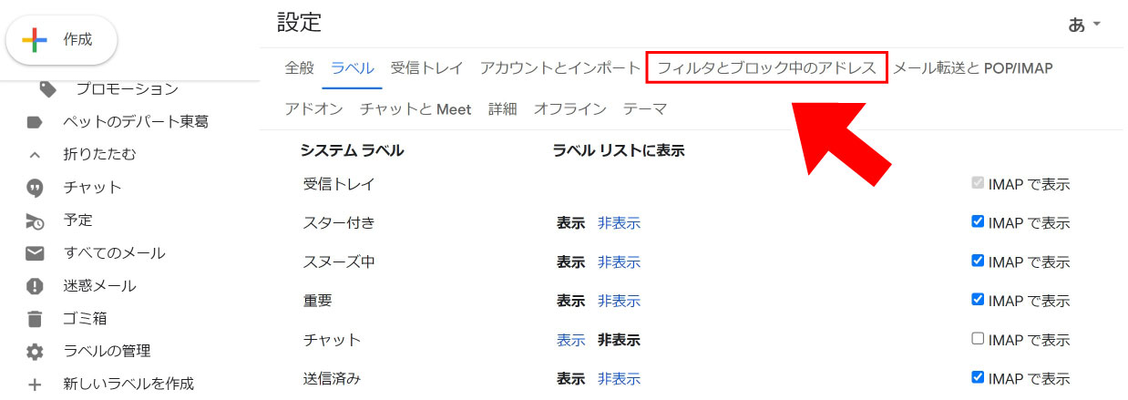Open the プロモーション tag icon

(47, 89)
